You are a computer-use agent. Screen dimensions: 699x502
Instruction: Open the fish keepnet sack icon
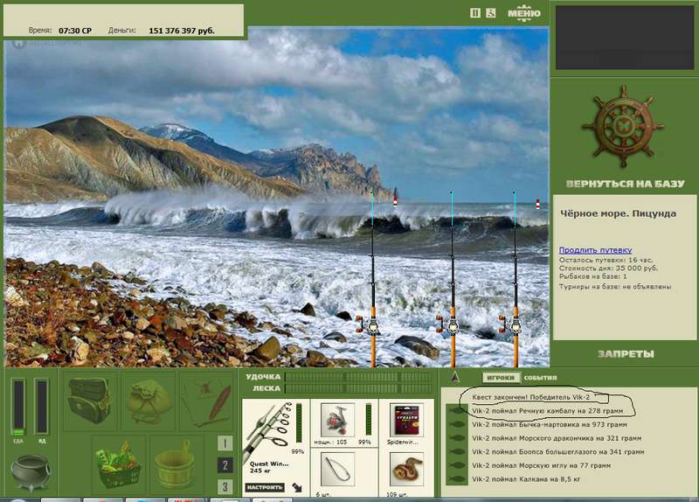pos(149,401)
